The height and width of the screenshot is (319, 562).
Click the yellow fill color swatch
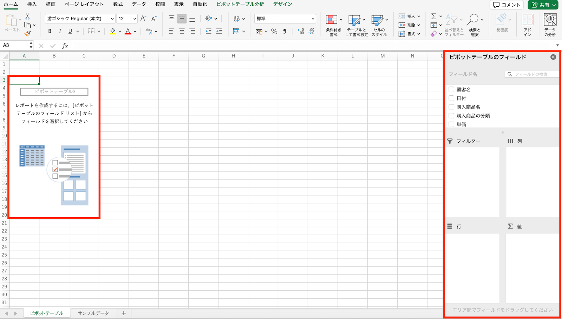pyautogui.click(x=113, y=32)
